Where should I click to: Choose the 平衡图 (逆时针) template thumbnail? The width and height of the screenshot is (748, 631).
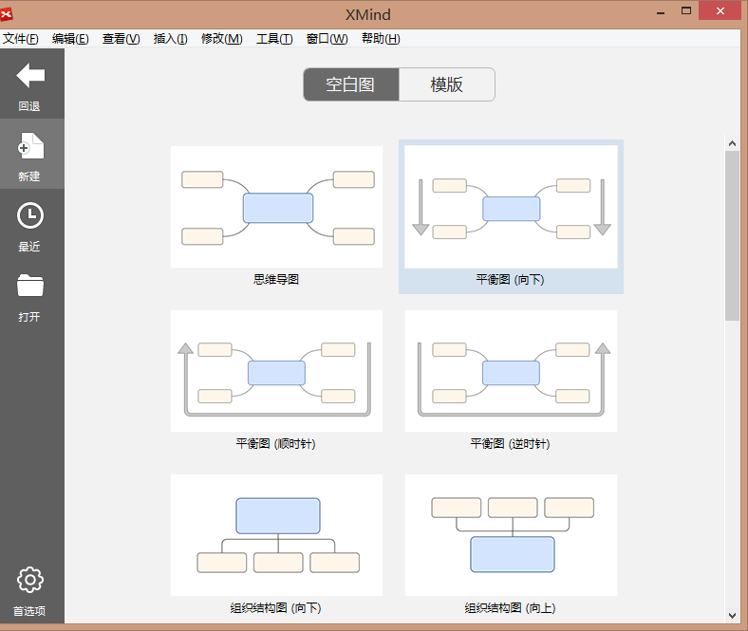tap(511, 371)
